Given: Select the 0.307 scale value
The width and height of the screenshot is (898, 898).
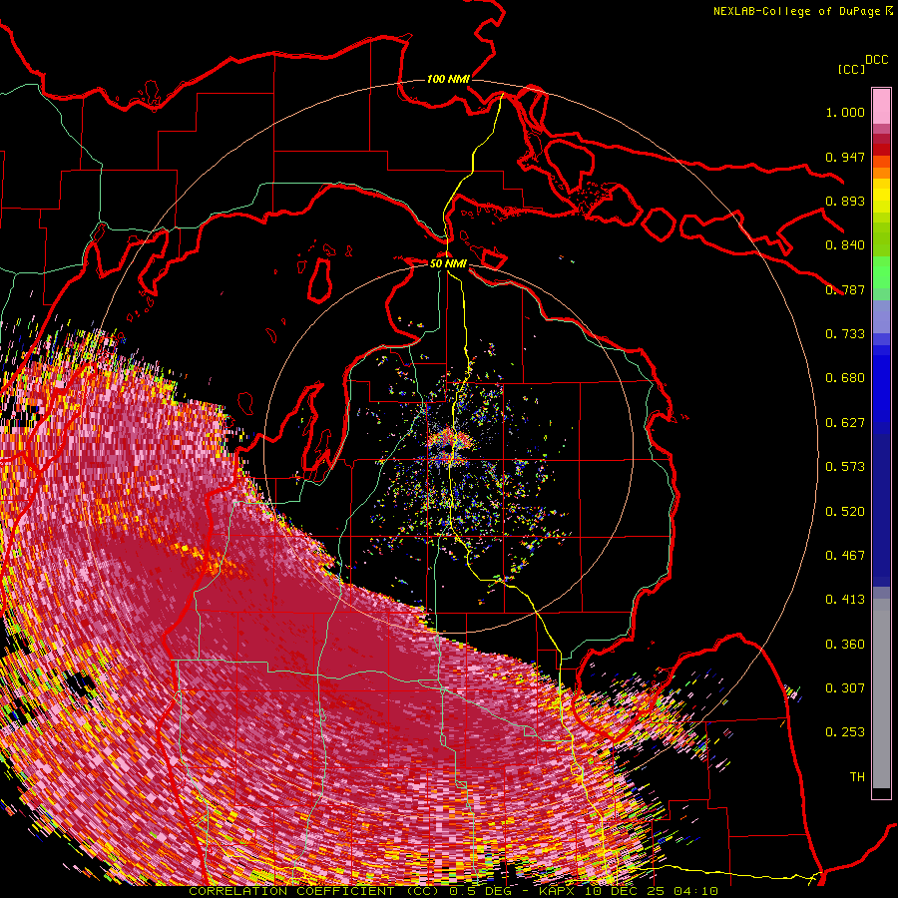Looking at the screenshot, I should tap(845, 688).
